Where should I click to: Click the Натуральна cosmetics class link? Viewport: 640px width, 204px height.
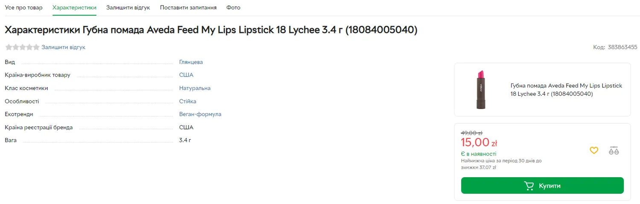195,88
